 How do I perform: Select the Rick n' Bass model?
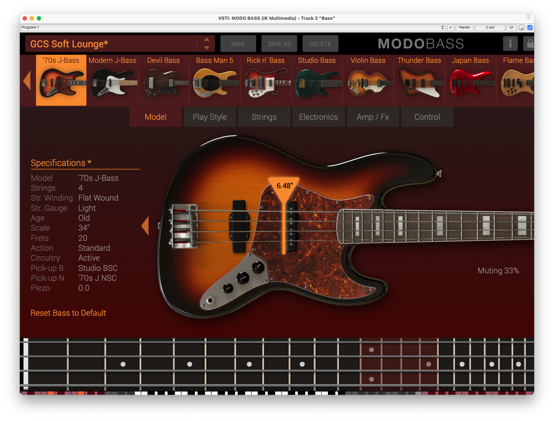coord(266,80)
